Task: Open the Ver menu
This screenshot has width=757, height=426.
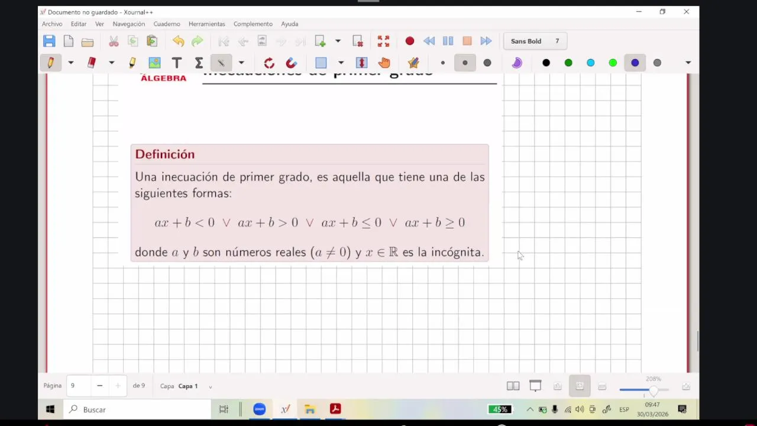Action: 99,24
